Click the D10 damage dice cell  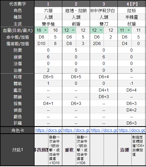coord(41,43)
